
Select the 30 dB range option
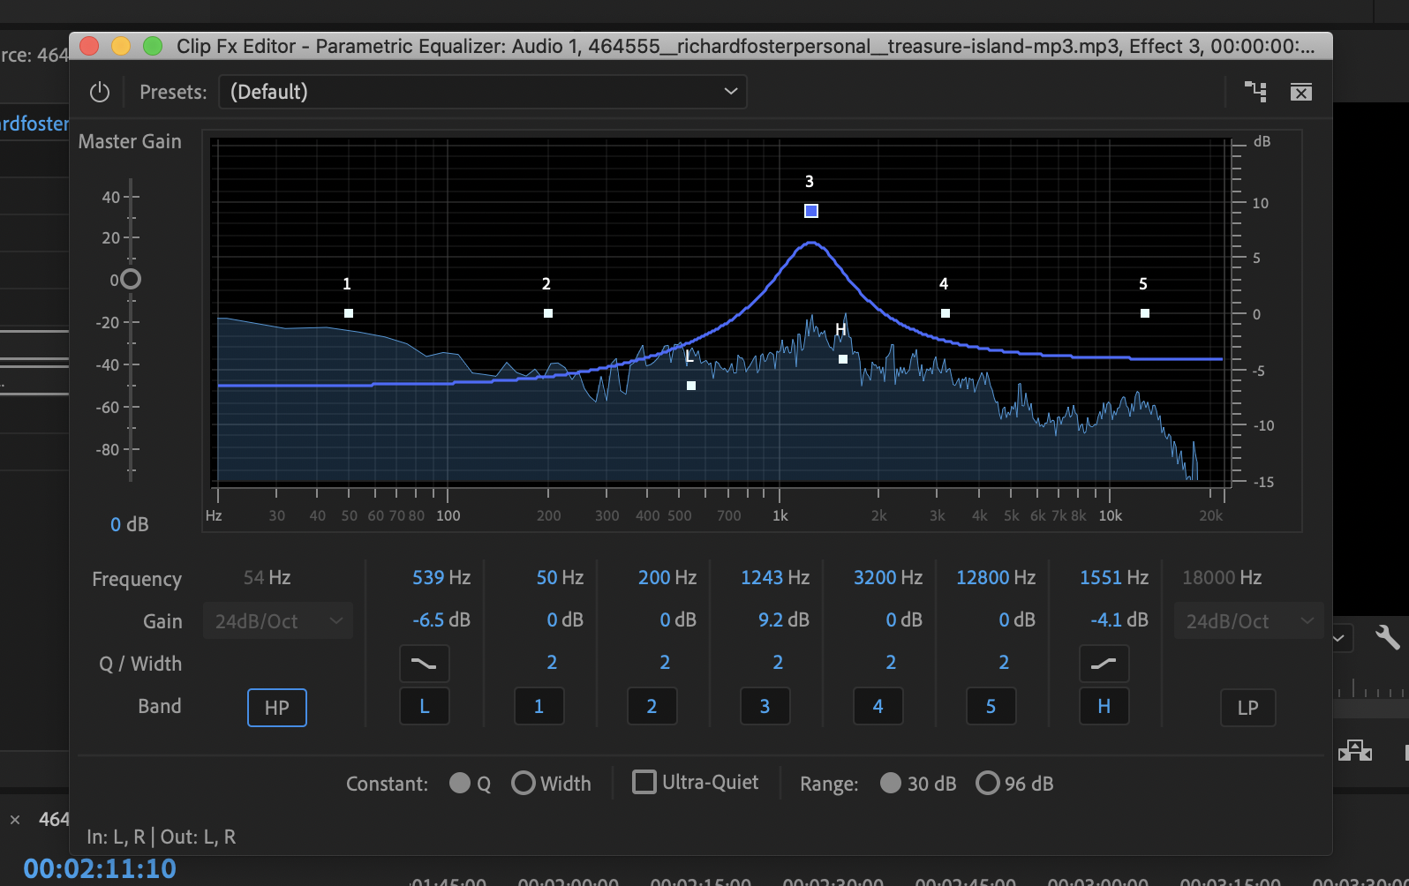pyautogui.click(x=891, y=784)
